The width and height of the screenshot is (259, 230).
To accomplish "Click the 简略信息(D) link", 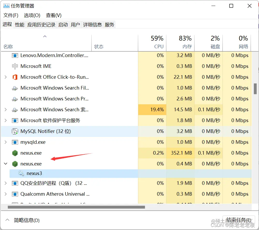I will tap(27, 220).
